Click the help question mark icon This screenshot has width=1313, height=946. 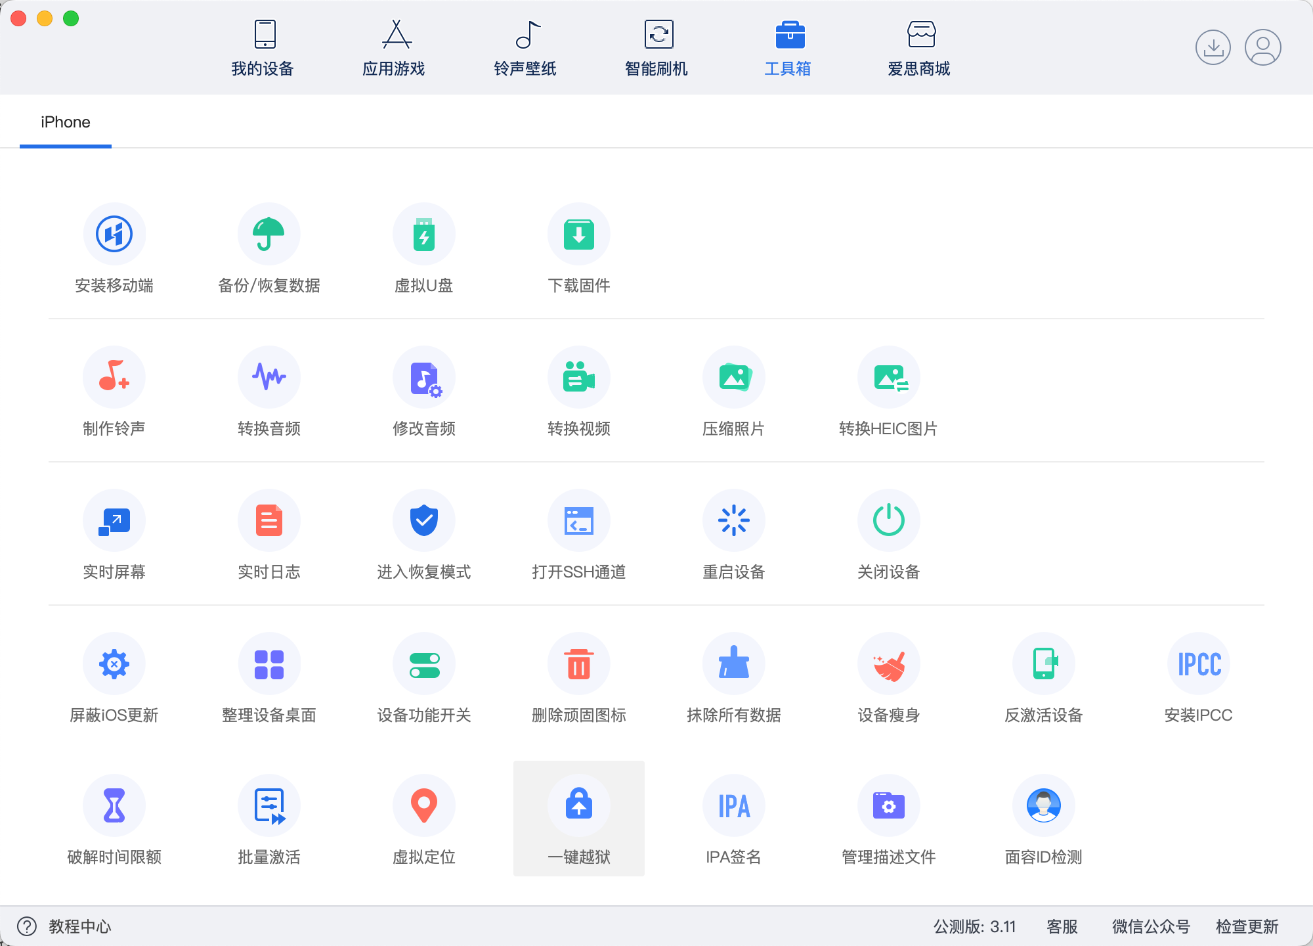(27, 926)
